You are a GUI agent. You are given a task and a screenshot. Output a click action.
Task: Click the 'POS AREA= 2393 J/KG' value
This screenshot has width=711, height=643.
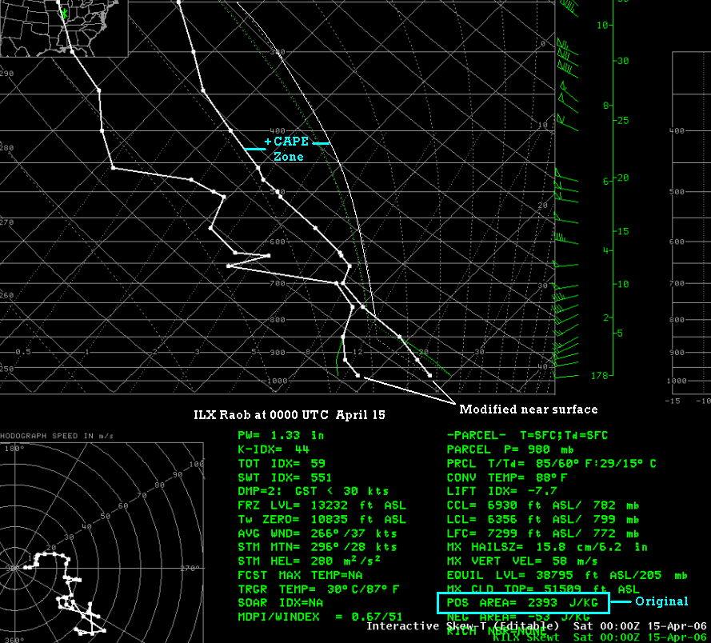coord(522,603)
